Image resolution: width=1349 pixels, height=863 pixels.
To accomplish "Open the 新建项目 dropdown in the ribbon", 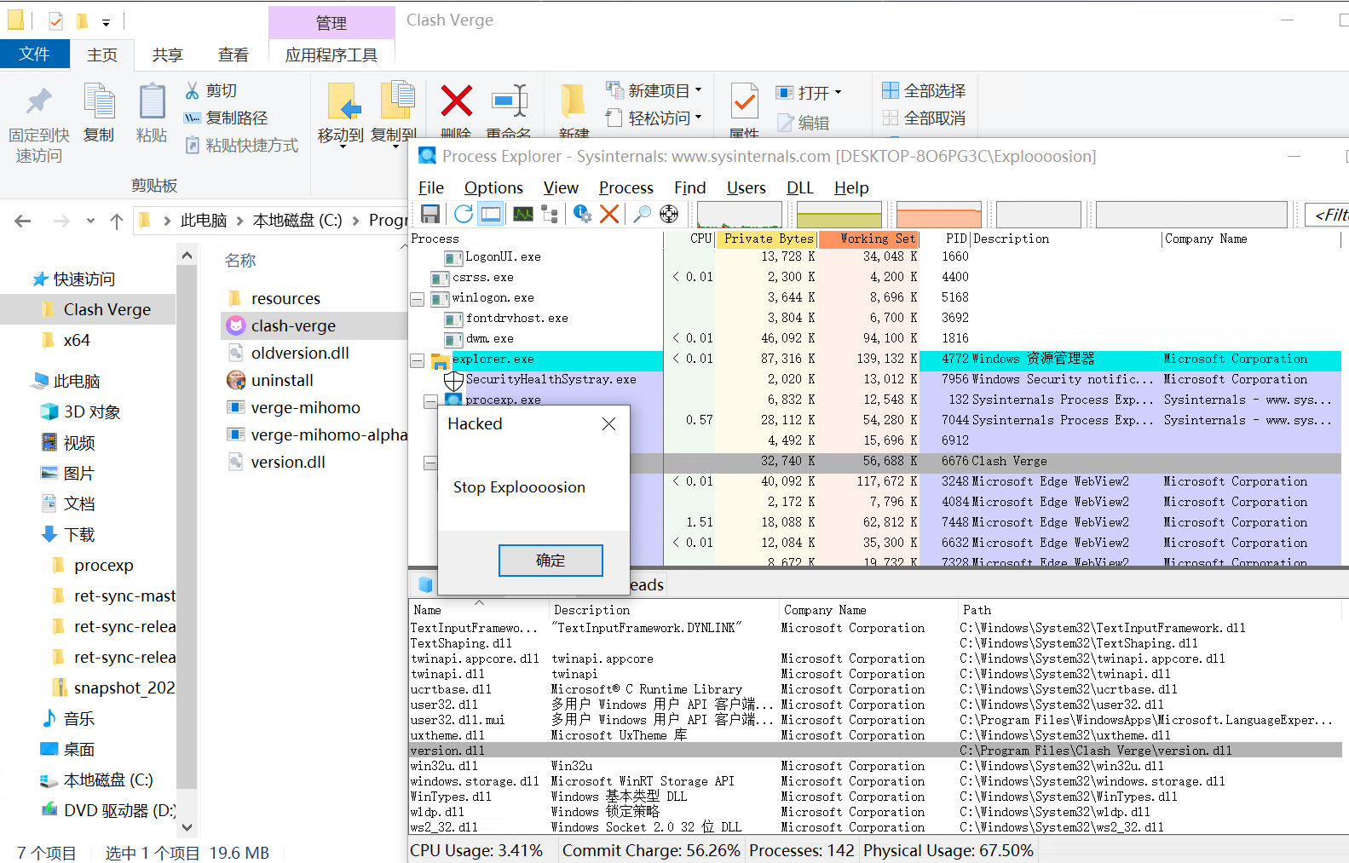I will click(658, 91).
